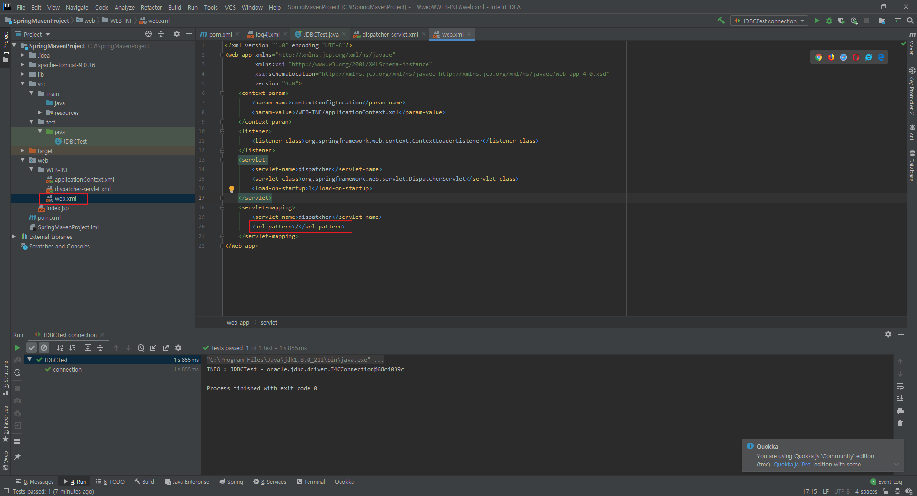
Task: Open JDBCTest.connection run configuration dropdown
Action: 769,21
